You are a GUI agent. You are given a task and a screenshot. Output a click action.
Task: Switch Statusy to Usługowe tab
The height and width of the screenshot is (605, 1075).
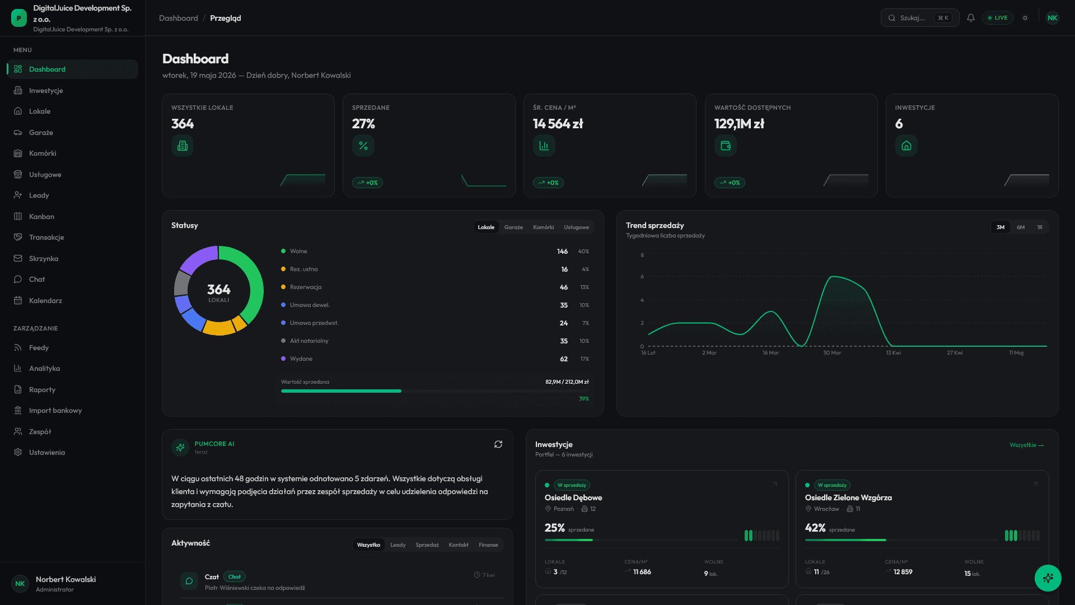click(x=576, y=227)
